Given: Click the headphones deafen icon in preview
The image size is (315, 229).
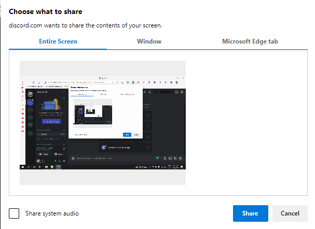Looking at the screenshot, I should [60, 161].
